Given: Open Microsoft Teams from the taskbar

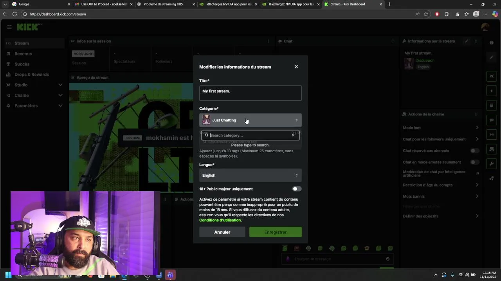Looking at the screenshot, I should [170, 275].
